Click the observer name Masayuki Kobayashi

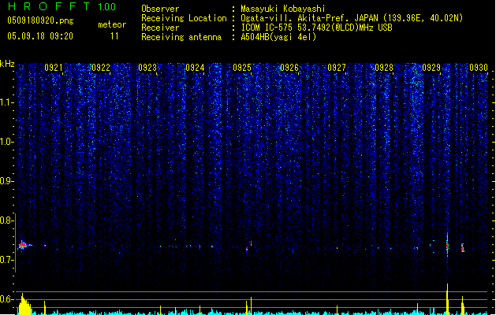tap(283, 9)
